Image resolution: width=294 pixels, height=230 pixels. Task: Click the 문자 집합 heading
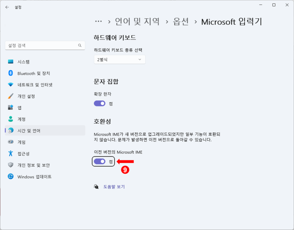pyautogui.click(x=106, y=81)
